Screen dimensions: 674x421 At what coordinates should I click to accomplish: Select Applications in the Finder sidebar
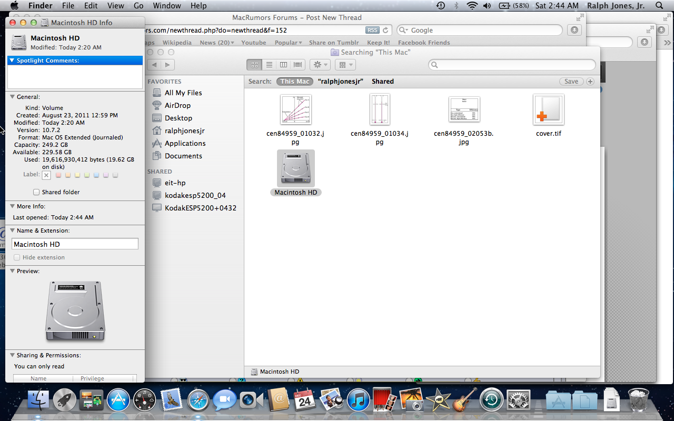(179, 143)
